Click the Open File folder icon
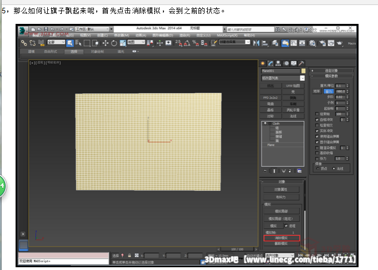This screenshot has width=378, height=270. tap(39, 29)
